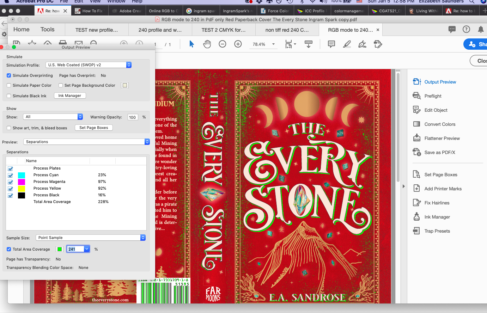This screenshot has width=487, height=313.
Task: Click the scrolling mode keyboard icon
Action: pyautogui.click(x=309, y=44)
